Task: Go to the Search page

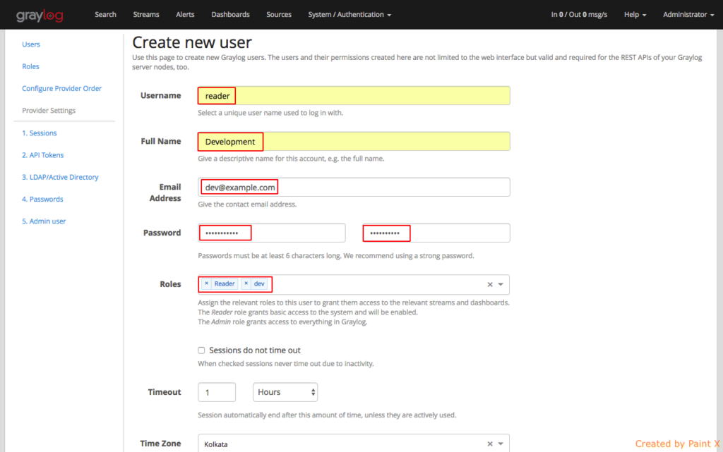Action: pyautogui.click(x=105, y=14)
